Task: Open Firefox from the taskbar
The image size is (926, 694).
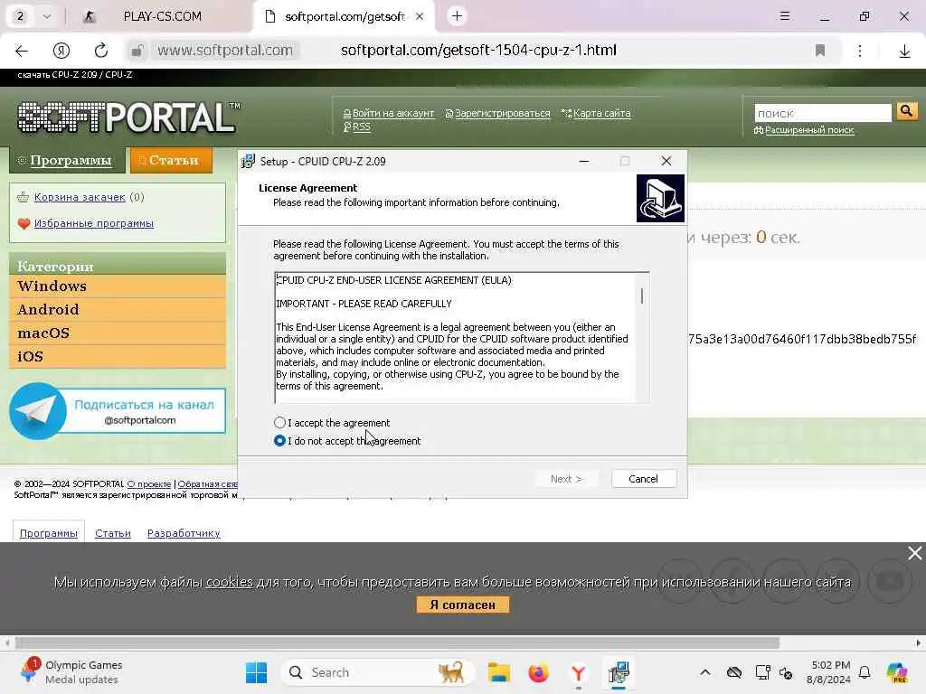Action: click(539, 672)
